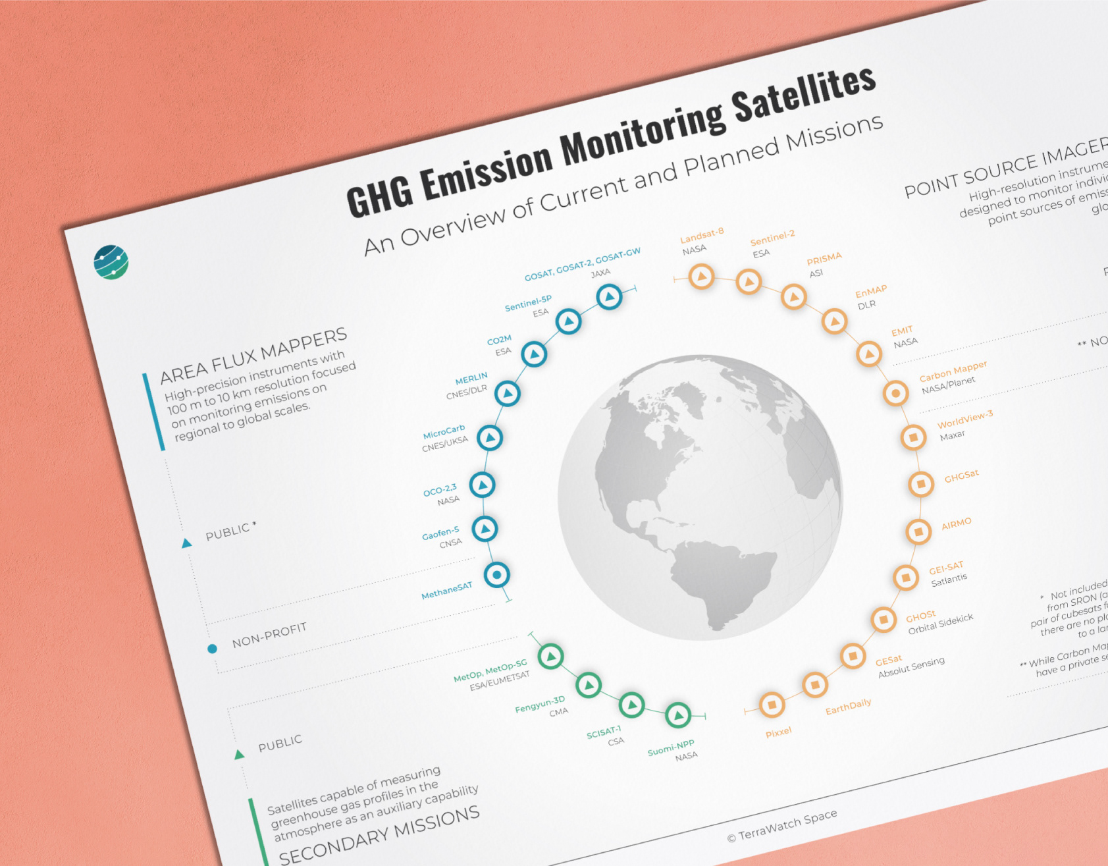Click the GHOSt square marker

[x=884, y=620]
